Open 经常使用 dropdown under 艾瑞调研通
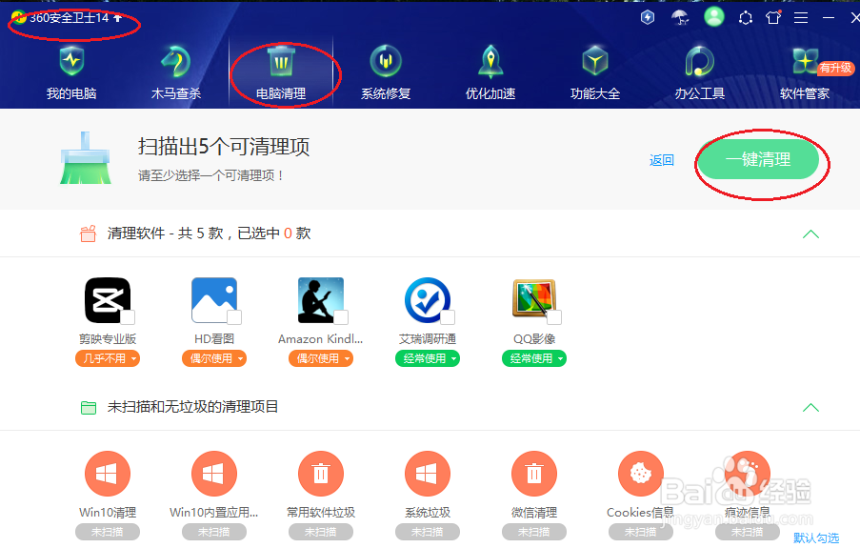Screen dimensions: 860x548 (428, 358)
